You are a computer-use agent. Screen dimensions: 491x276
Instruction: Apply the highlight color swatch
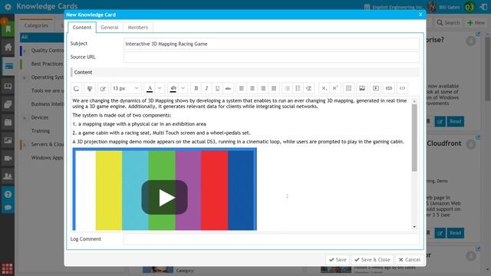pos(173,89)
